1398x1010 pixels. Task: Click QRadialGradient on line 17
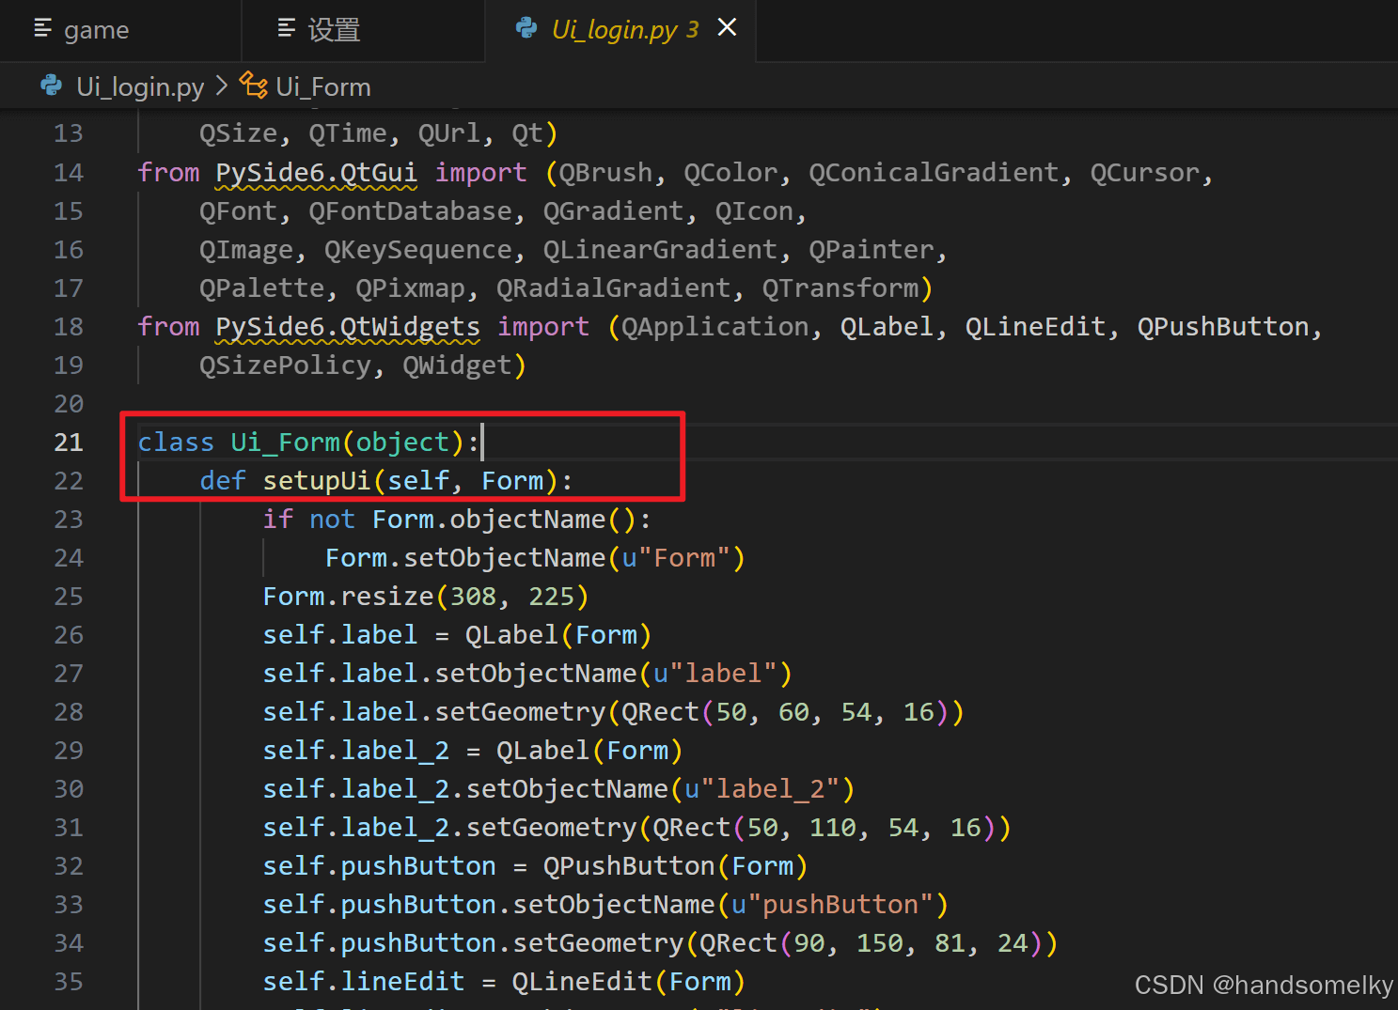click(613, 288)
